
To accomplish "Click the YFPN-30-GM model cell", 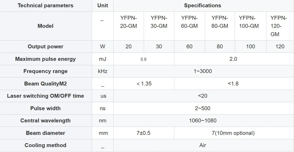I will pyautogui.click(x=159, y=26).
